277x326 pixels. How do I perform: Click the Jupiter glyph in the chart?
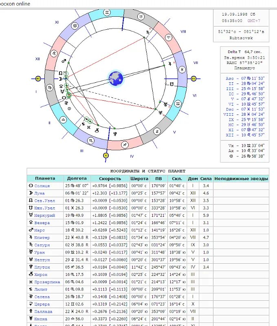pos(170,64)
